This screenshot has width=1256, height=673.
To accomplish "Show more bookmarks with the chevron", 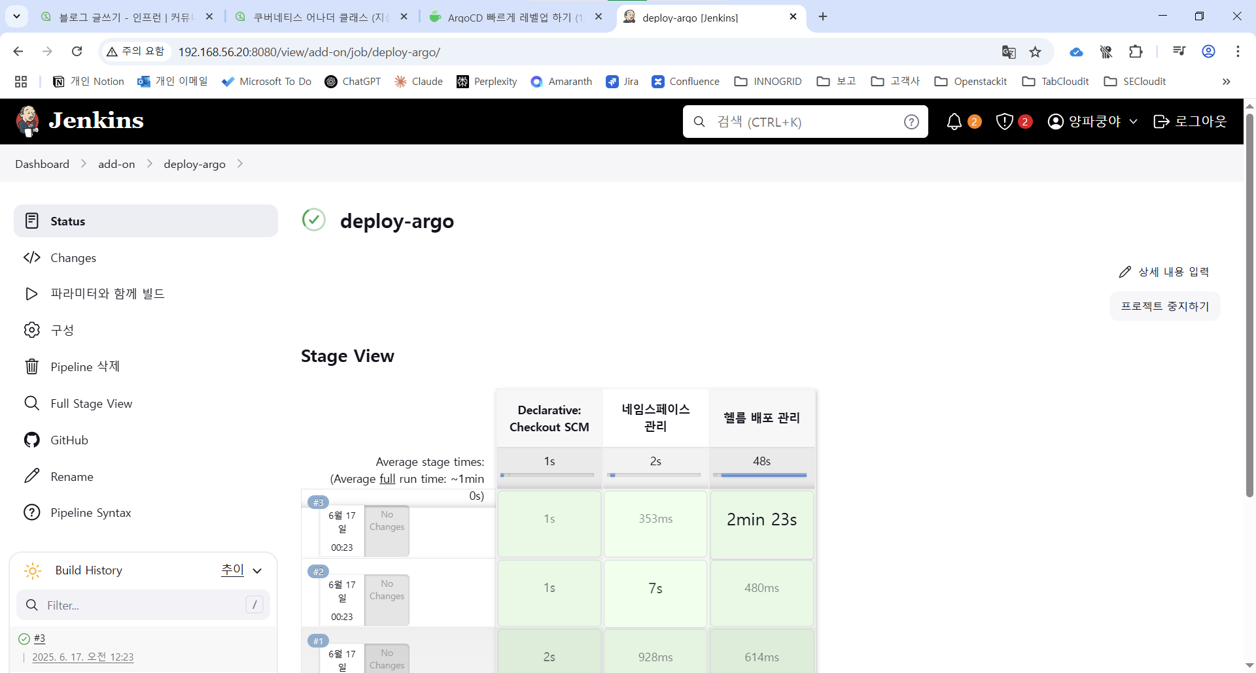I will coord(1226,81).
